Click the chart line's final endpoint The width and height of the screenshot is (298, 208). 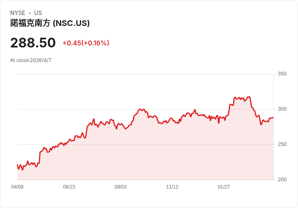pos(273,118)
